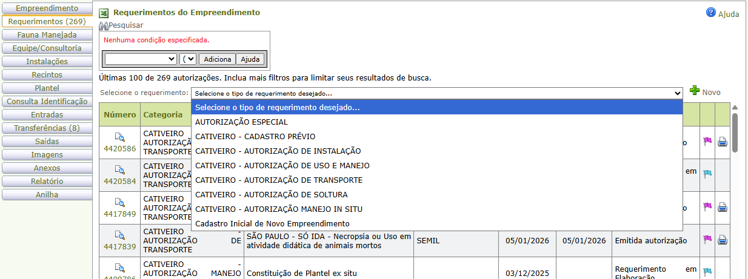The image size is (748, 279).
Task: Open the search field selector dropdown
Action: click(140, 59)
